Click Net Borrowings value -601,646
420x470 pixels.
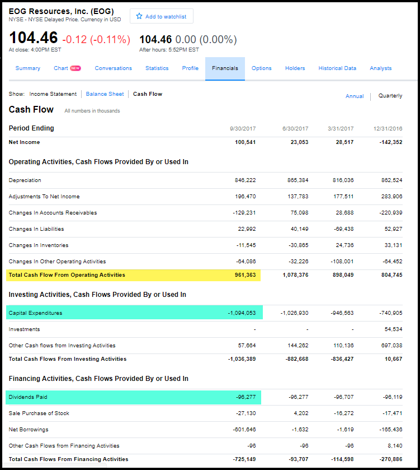click(x=244, y=430)
